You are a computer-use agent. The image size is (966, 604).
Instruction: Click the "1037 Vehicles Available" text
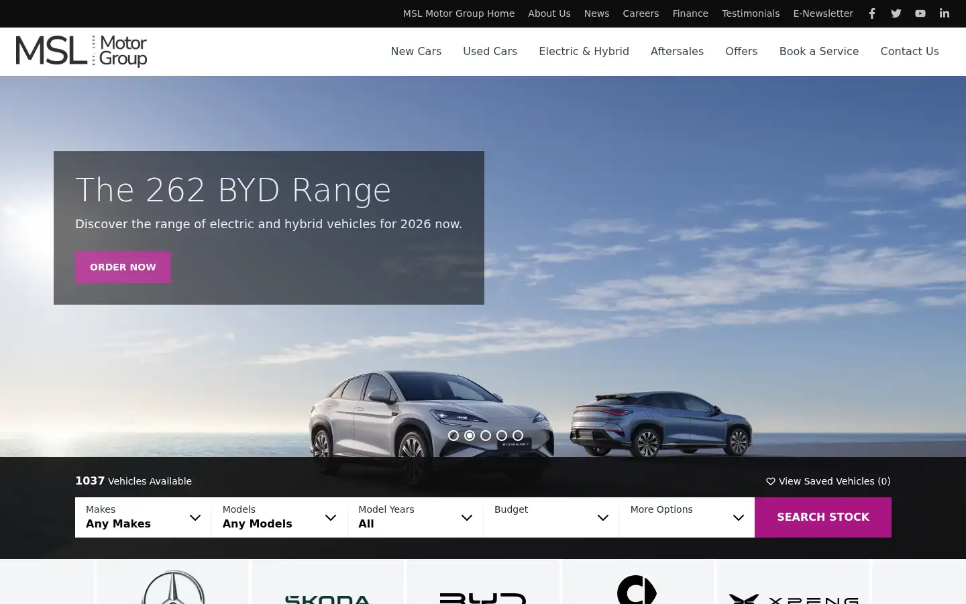133,481
